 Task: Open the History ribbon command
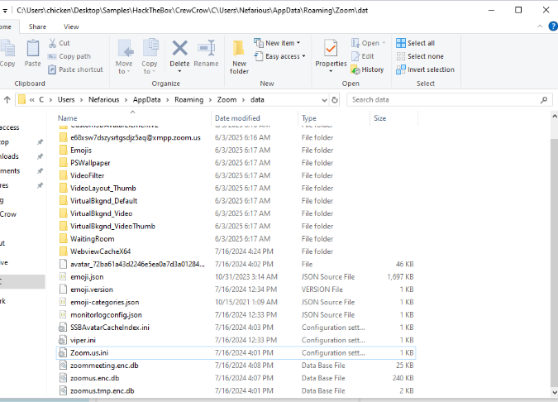367,69
